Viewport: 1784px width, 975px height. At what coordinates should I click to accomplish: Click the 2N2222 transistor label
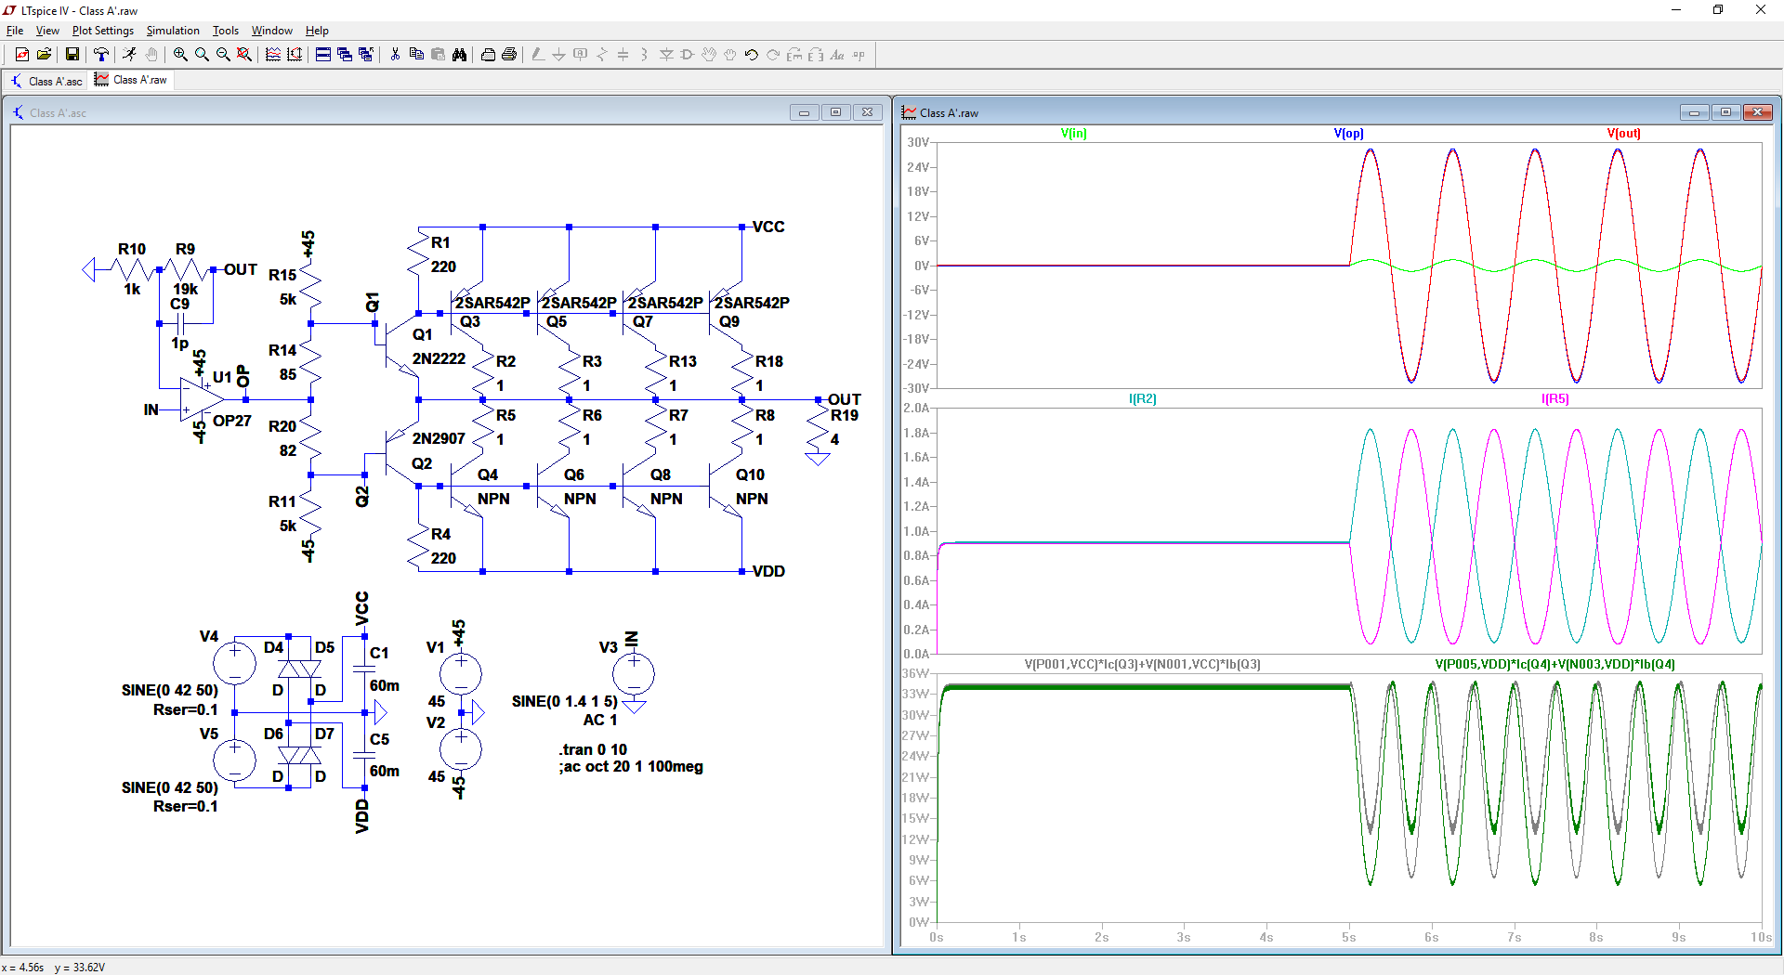(439, 358)
